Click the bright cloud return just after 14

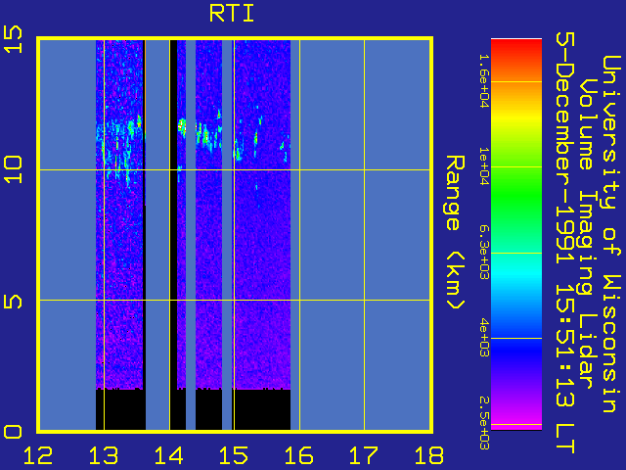click(182, 126)
